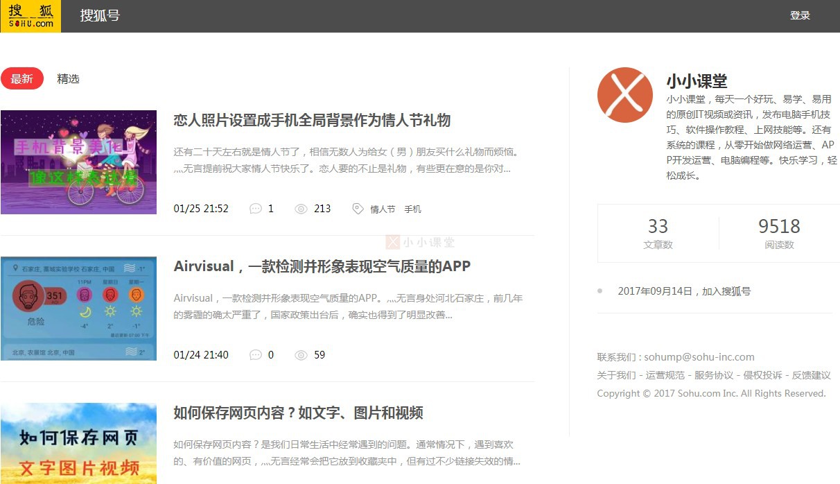This screenshot has width=840, height=484.
Task: Click the comment icon on 01/24 article
Action: 255,355
